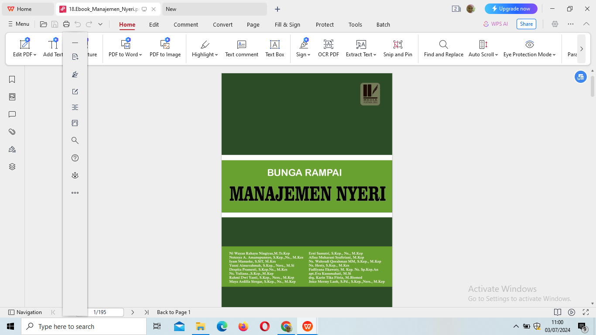The width and height of the screenshot is (596, 335).
Task: Open the Layers sidebar panel
Action: tap(12, 167)
